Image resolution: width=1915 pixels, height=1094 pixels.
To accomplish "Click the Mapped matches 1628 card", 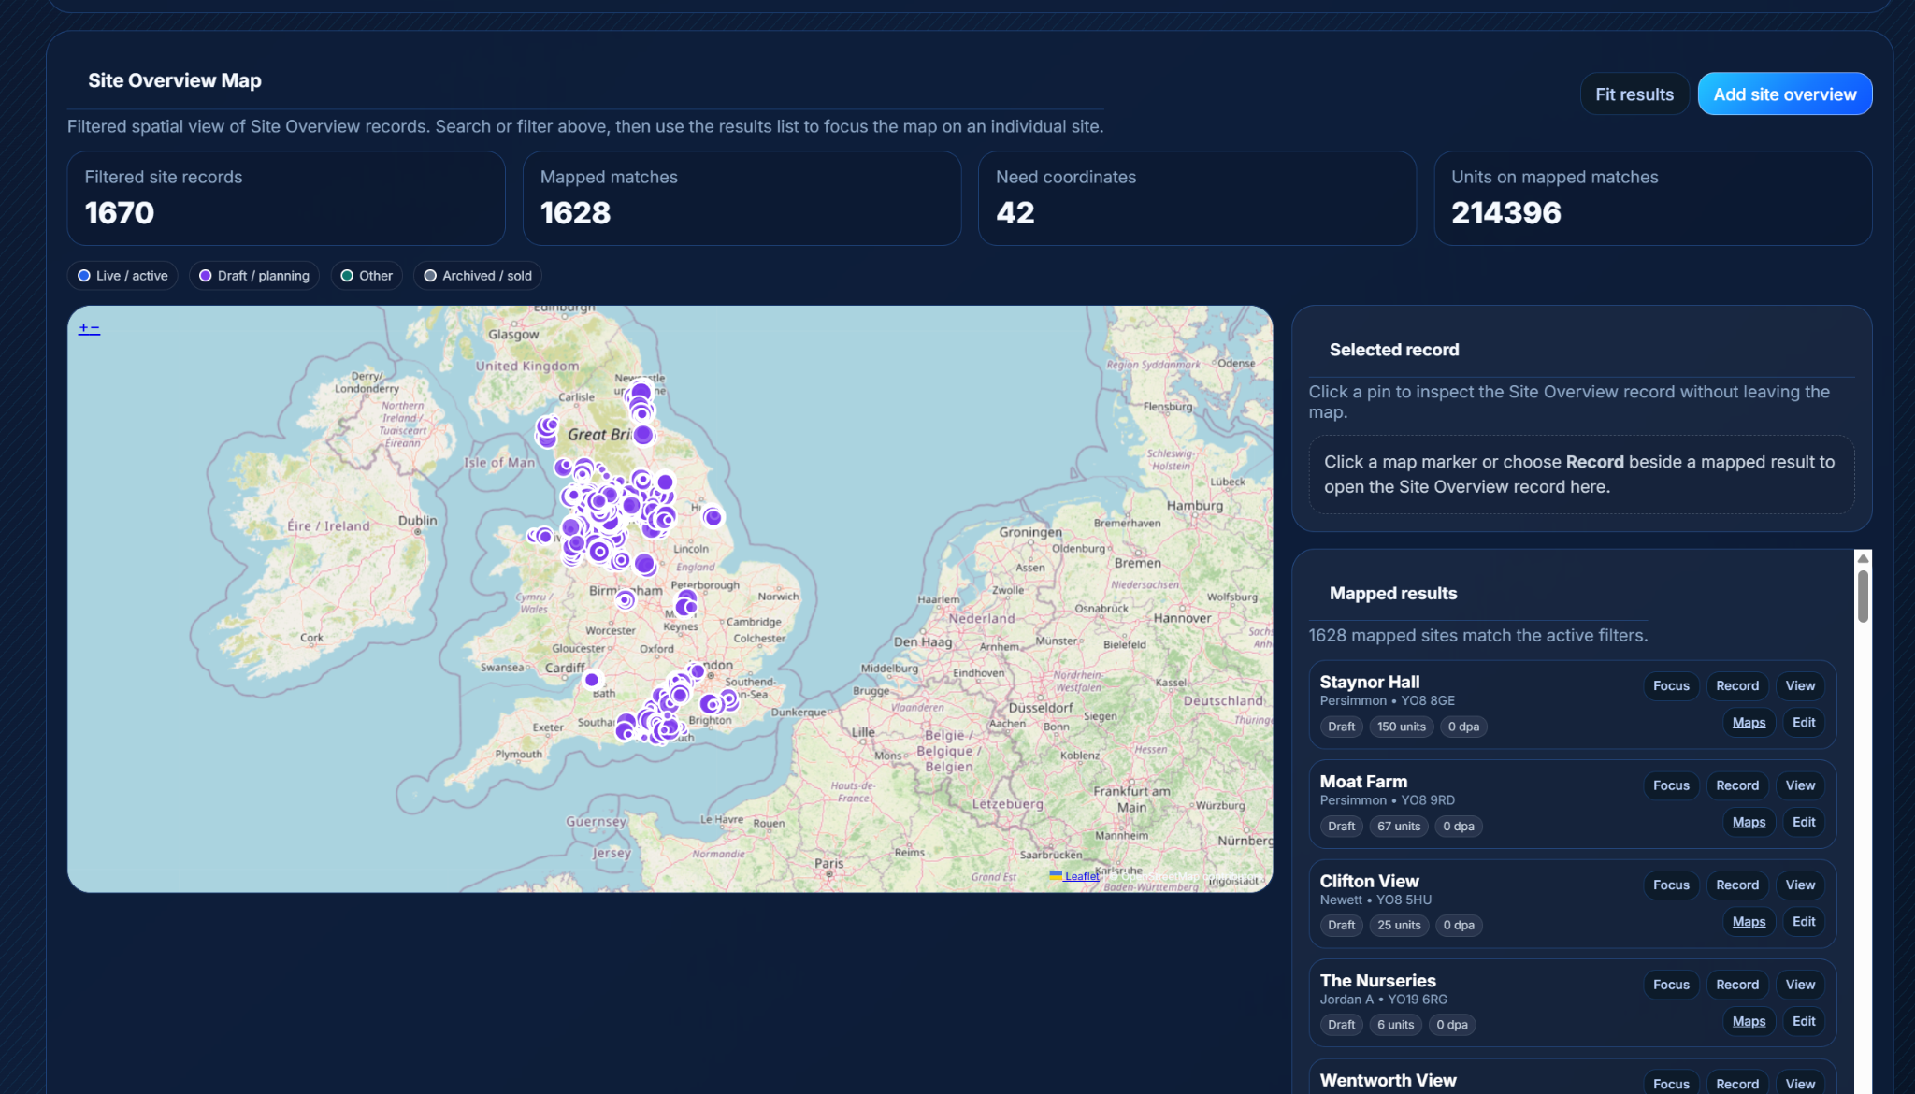I will (x=742, y=199).
